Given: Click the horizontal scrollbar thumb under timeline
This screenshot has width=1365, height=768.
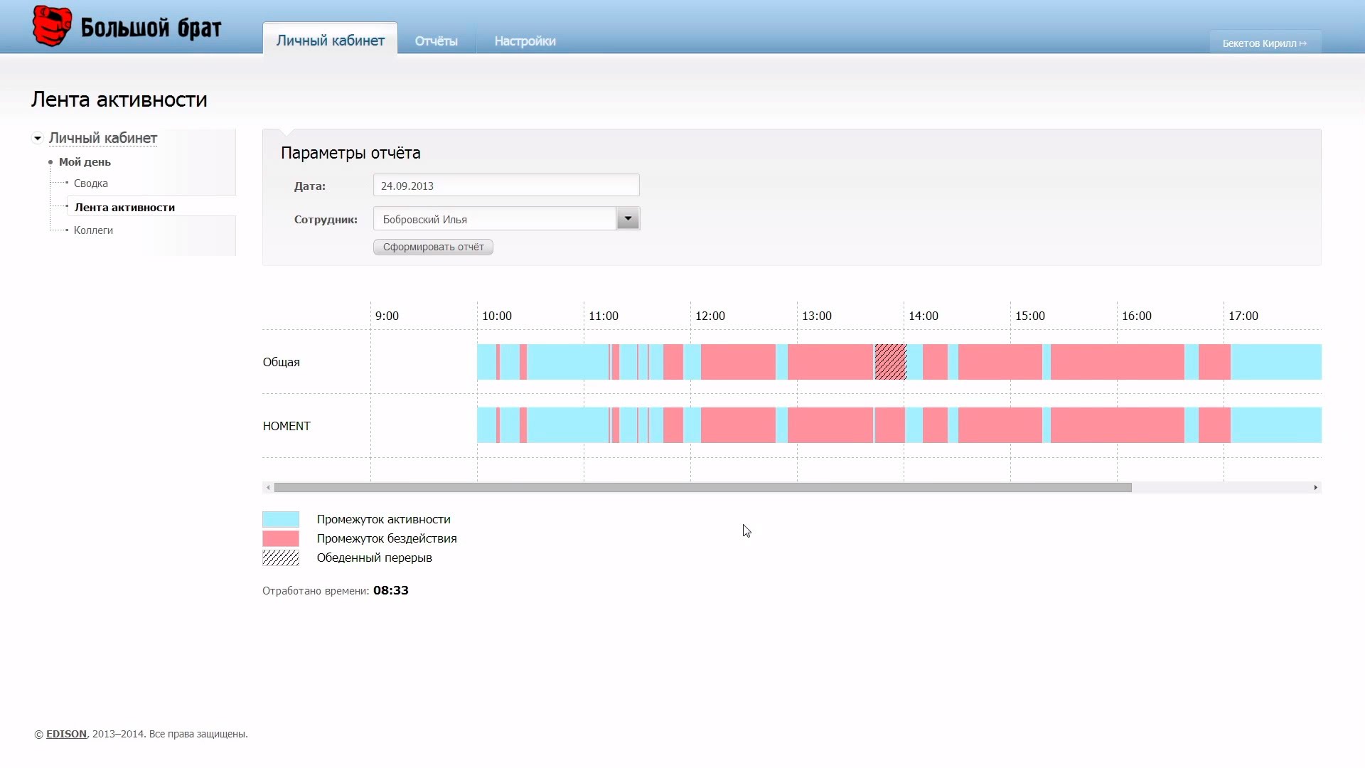Looking at the screenshot, I should point(702,487).
